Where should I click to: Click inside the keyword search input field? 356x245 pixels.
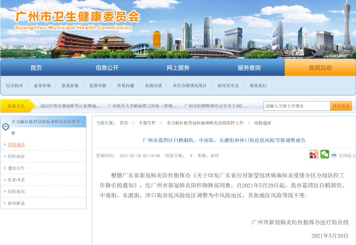pos(297,106)
